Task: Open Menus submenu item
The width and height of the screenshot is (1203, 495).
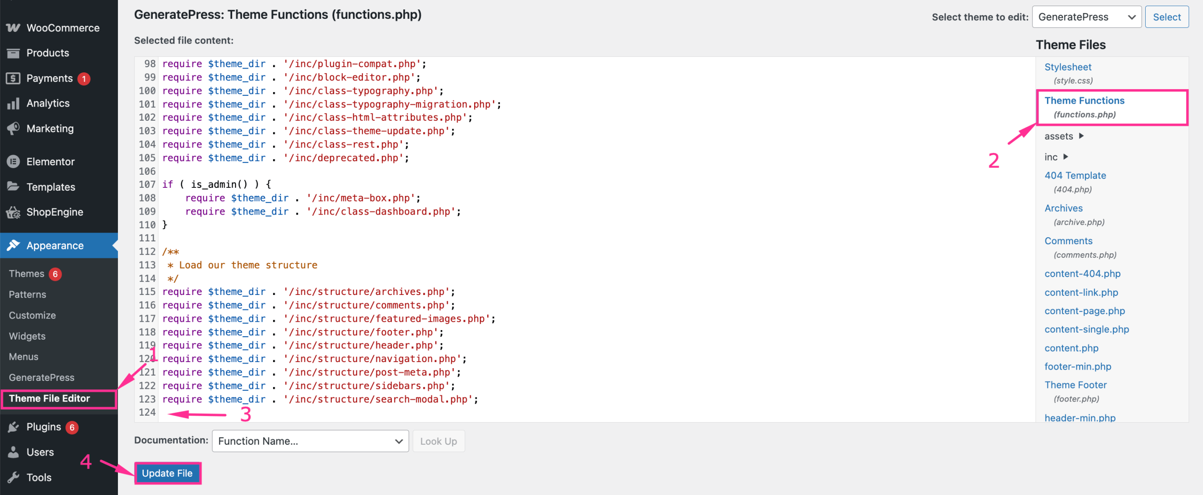Action: (23, 357)
